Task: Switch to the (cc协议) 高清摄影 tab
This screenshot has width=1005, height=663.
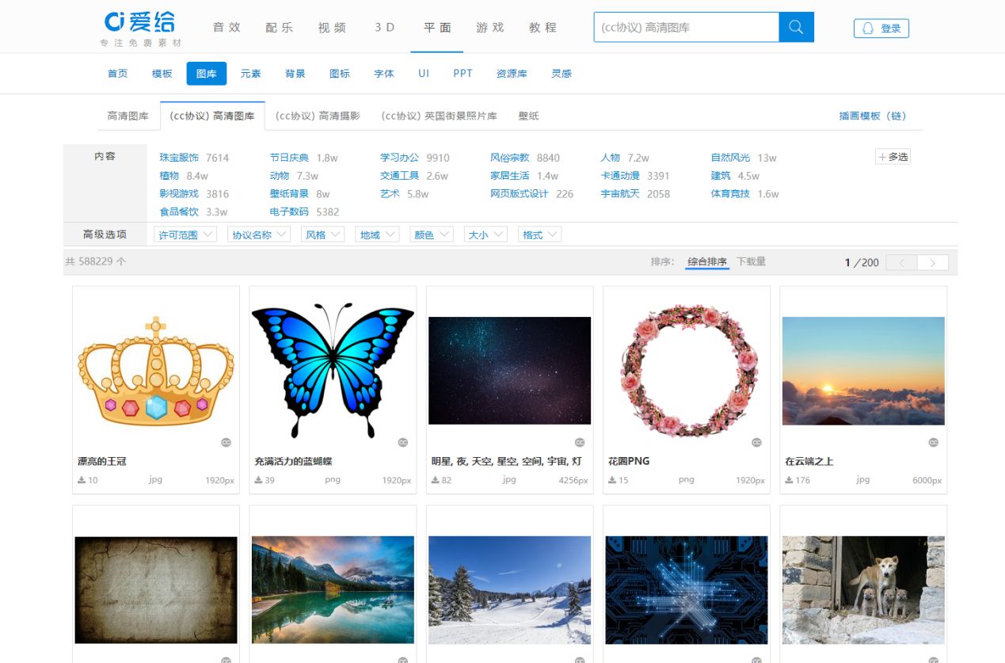Action: click(x=317, y=115)
